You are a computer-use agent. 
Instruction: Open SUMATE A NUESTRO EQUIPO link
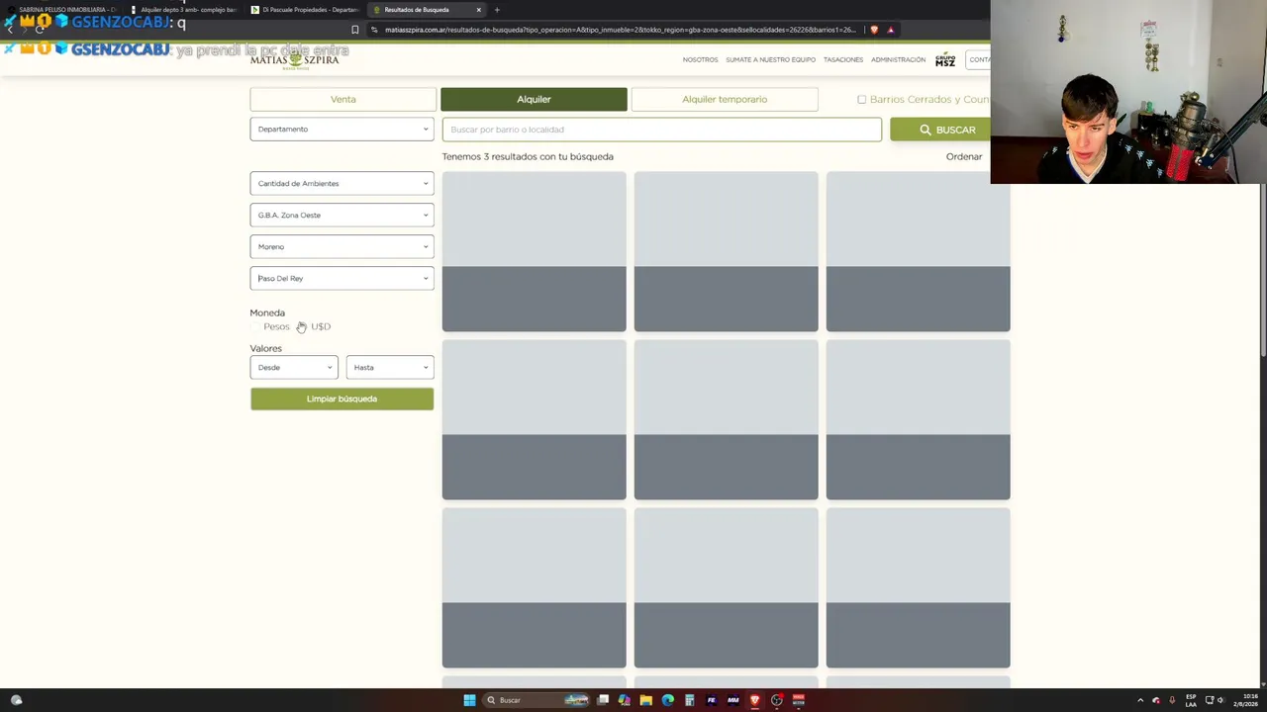point(770,59)
